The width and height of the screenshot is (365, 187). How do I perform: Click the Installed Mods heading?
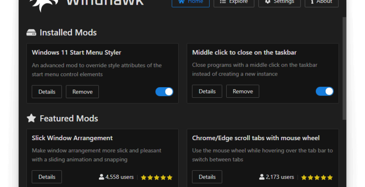(x=68, y=33)
